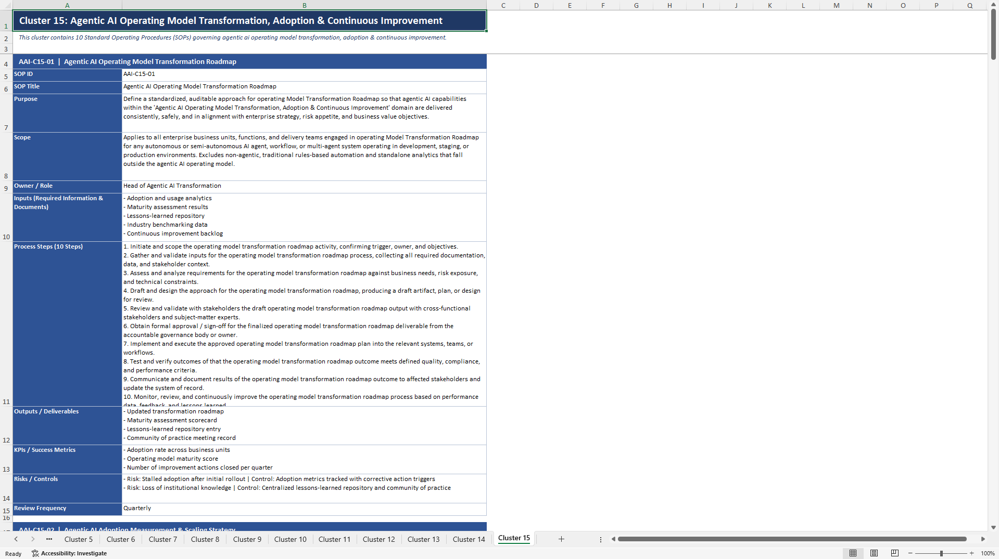Click the horizontal scrollbar thumb
This screenshot has height=559, width=999.
click(x=792, y=539)
